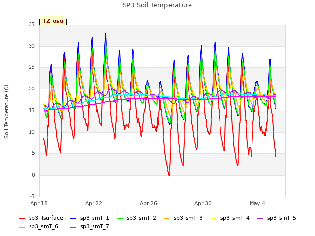Click the Soil Temperature (C) axis label
This screenshot has width=315, height=236.
pyautogui.click(x=6, y=112)
